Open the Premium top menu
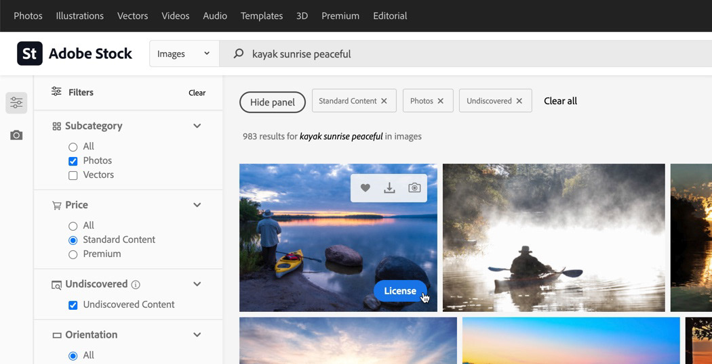Screen dimensions: 712x364 point(340,16)
